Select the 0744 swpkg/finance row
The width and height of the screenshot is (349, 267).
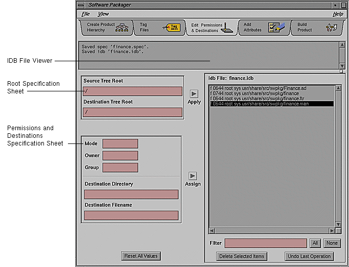coord(272,93)
